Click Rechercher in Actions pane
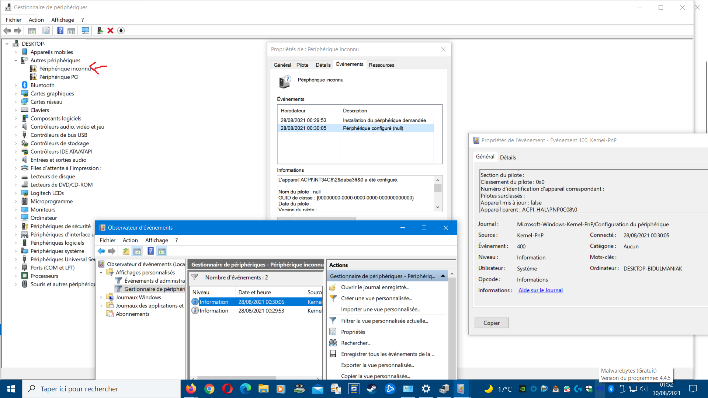The image size is (708, 398). click(355, 343)
